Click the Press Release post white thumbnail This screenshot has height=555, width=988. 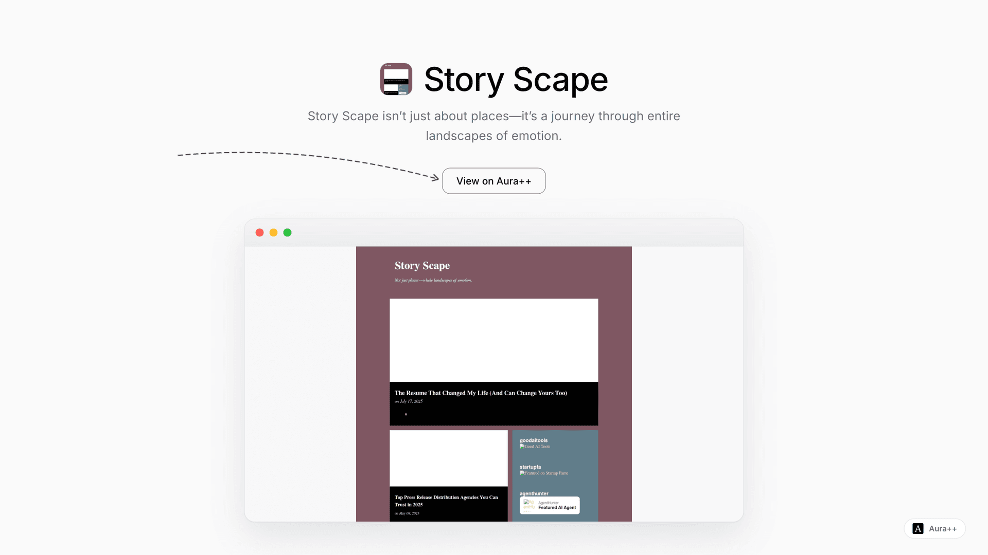(x=449, y=458)
